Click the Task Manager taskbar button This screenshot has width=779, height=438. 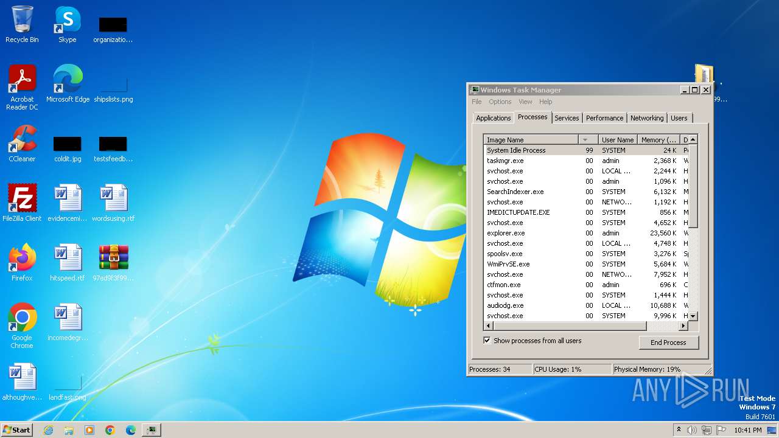pos(151,430)
